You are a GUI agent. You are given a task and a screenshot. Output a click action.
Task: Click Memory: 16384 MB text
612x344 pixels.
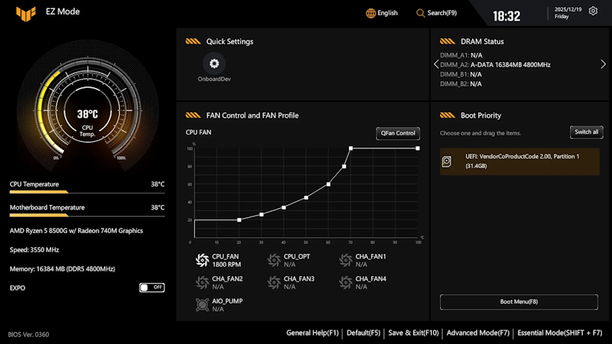pos(62,269)
